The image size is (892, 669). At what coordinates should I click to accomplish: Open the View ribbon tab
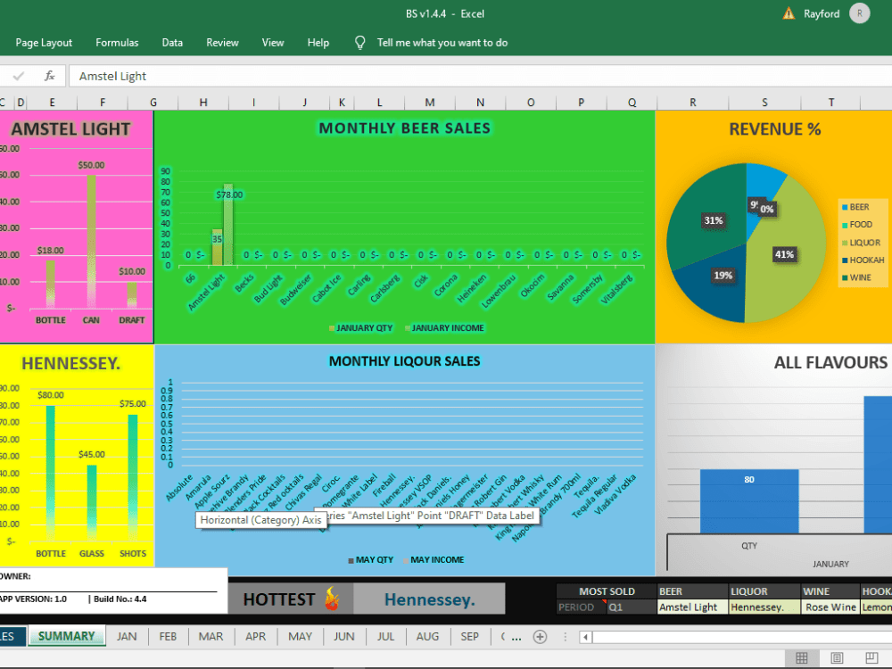point(273,42)
